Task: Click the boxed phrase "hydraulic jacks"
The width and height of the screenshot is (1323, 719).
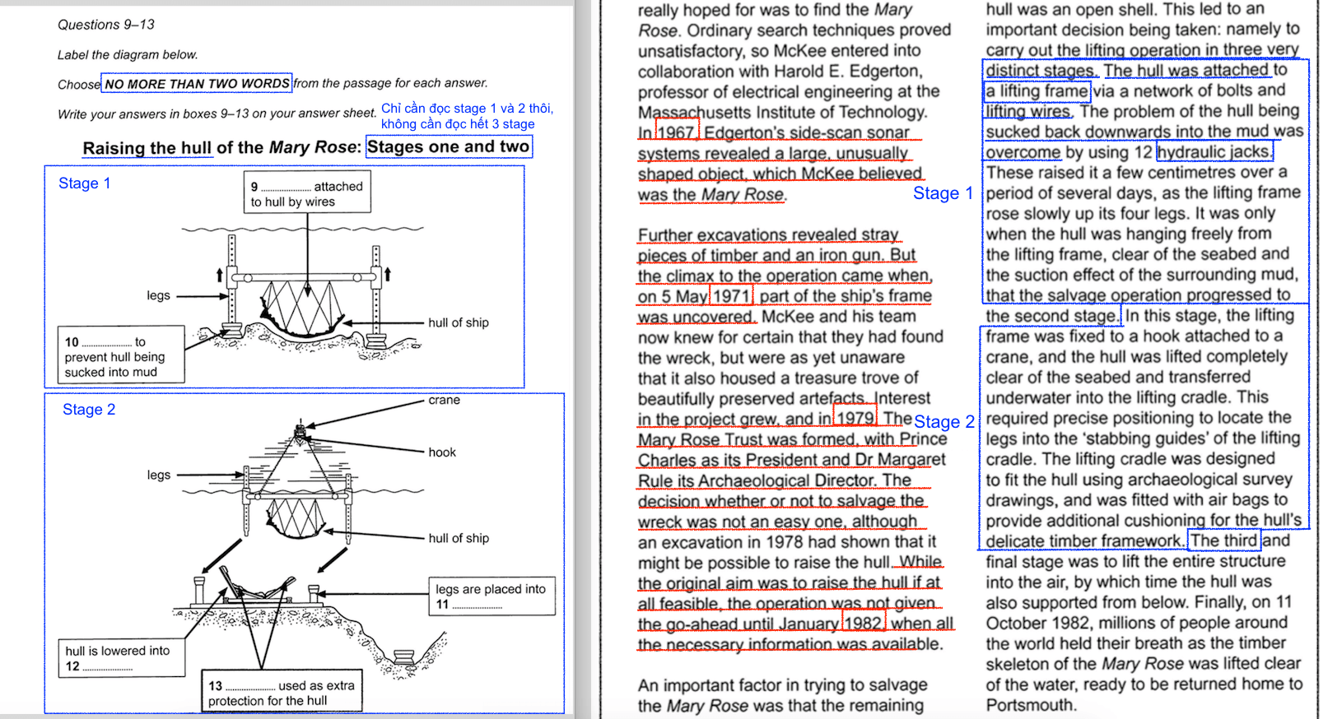Action: point(1214,152)
